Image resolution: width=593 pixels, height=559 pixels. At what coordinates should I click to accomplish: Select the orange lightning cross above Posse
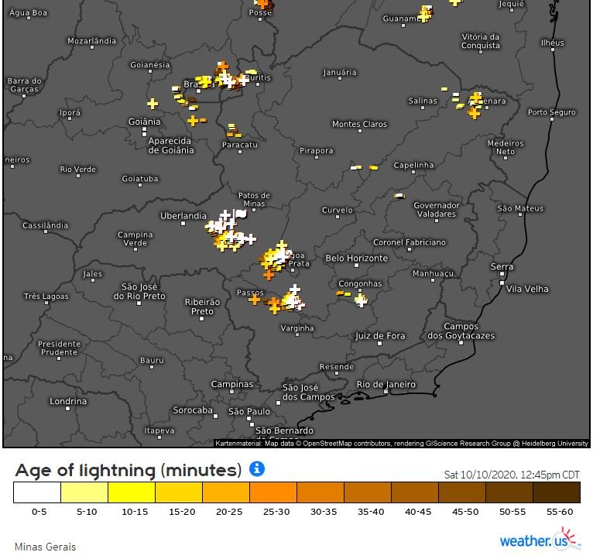[x=262, y=3]
